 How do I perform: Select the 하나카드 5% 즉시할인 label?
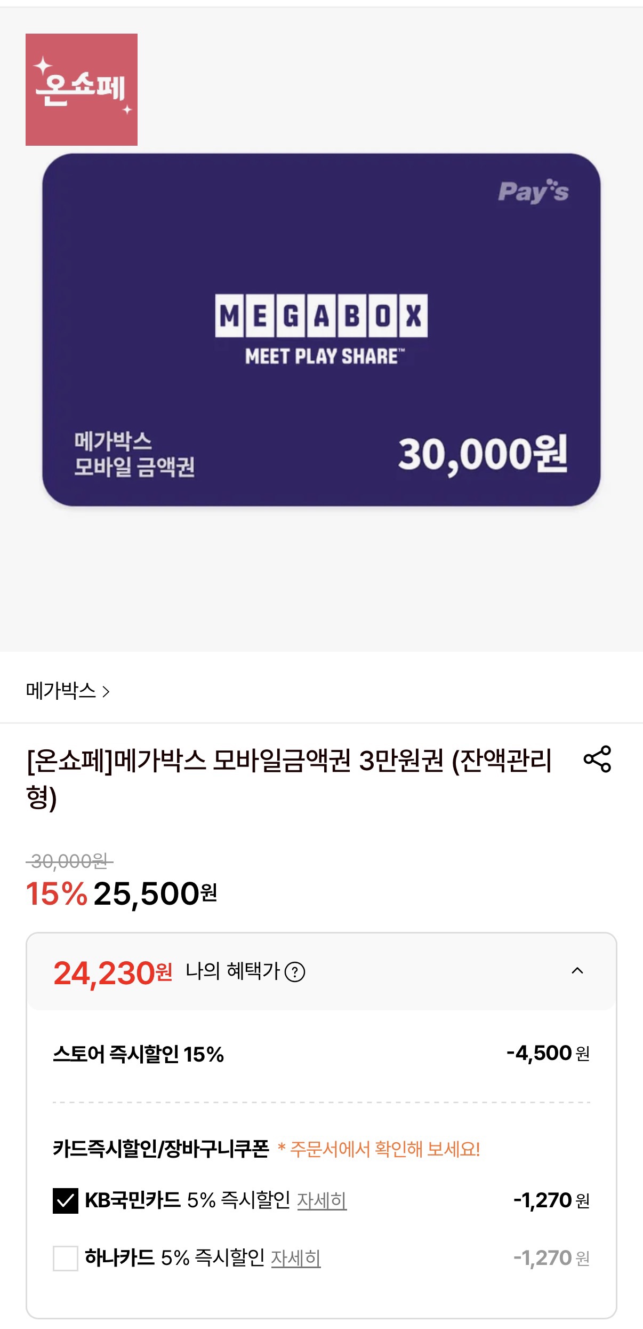coord(174,1259)
